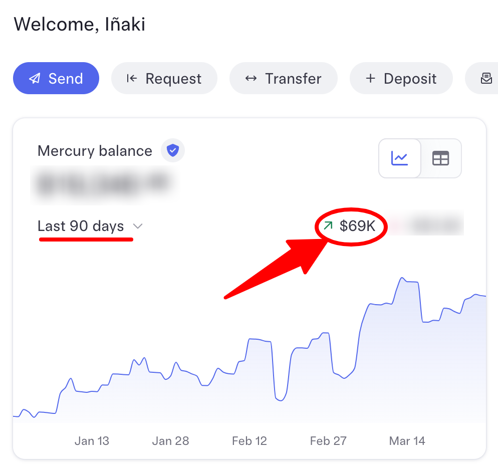
Task: Click the Feb 12 date marker on chart
Action: 250,441
